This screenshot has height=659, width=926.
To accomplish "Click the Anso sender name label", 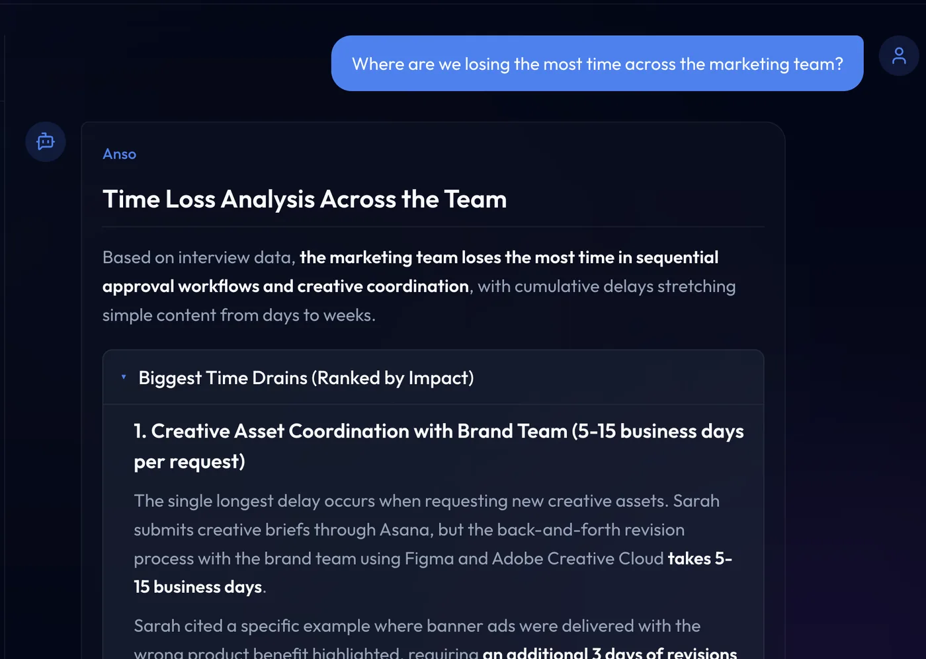I will coord(120,154).
